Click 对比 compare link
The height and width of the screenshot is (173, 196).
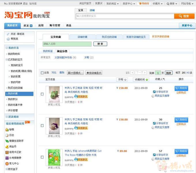point(54,73)
